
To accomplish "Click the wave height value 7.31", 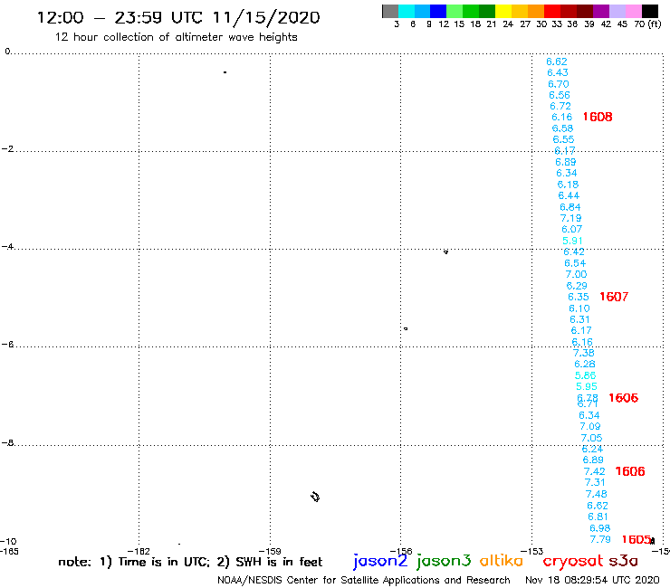I will (x=595, y=482).
